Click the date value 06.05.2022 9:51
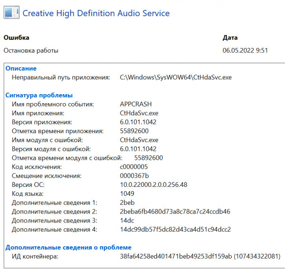 246,50
